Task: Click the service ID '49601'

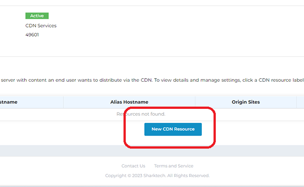Action: 32,35
